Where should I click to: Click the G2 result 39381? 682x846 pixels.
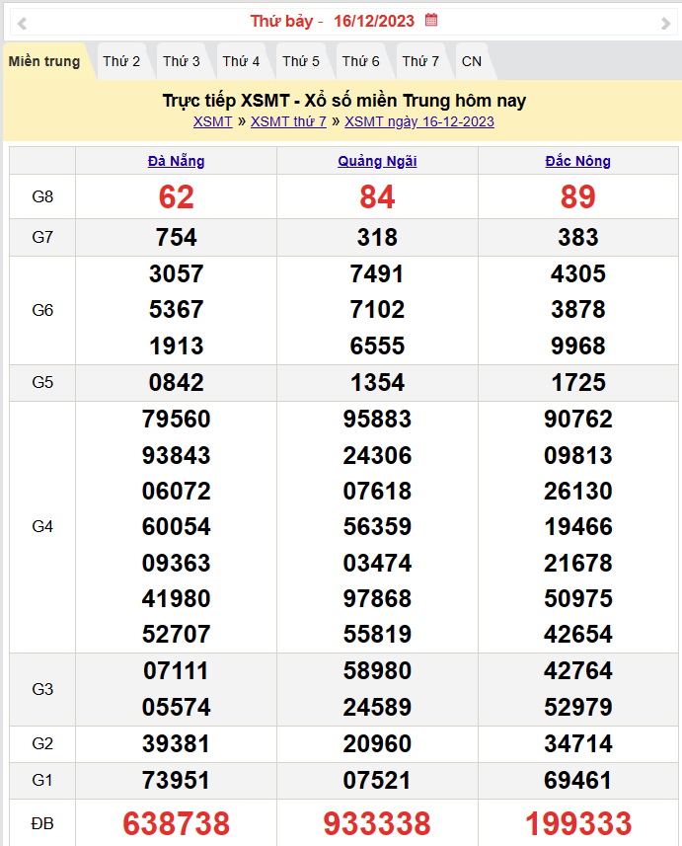click(x=176, y=744)
